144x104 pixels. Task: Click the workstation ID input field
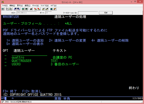88,13
